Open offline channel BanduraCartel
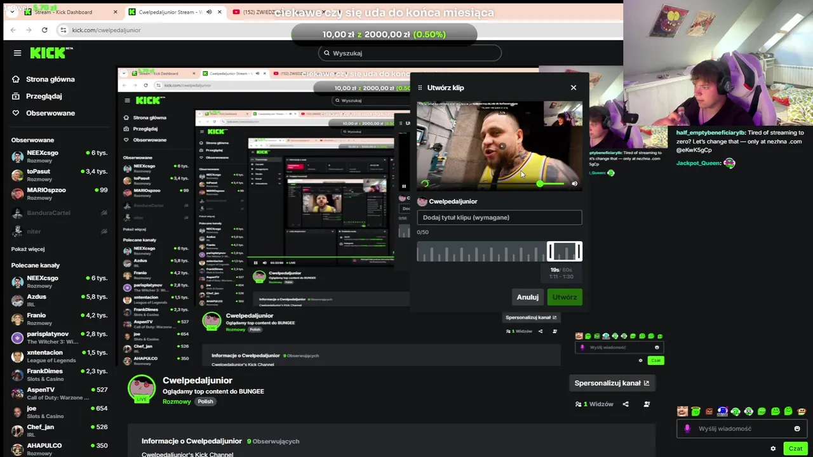 (x=59, y=213)
